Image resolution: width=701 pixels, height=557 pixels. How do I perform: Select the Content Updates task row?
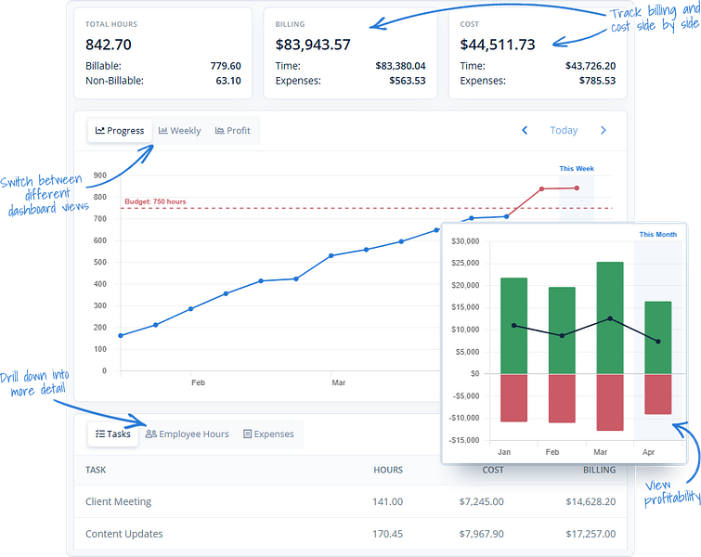pyautogui.click(x=351, y=534)
